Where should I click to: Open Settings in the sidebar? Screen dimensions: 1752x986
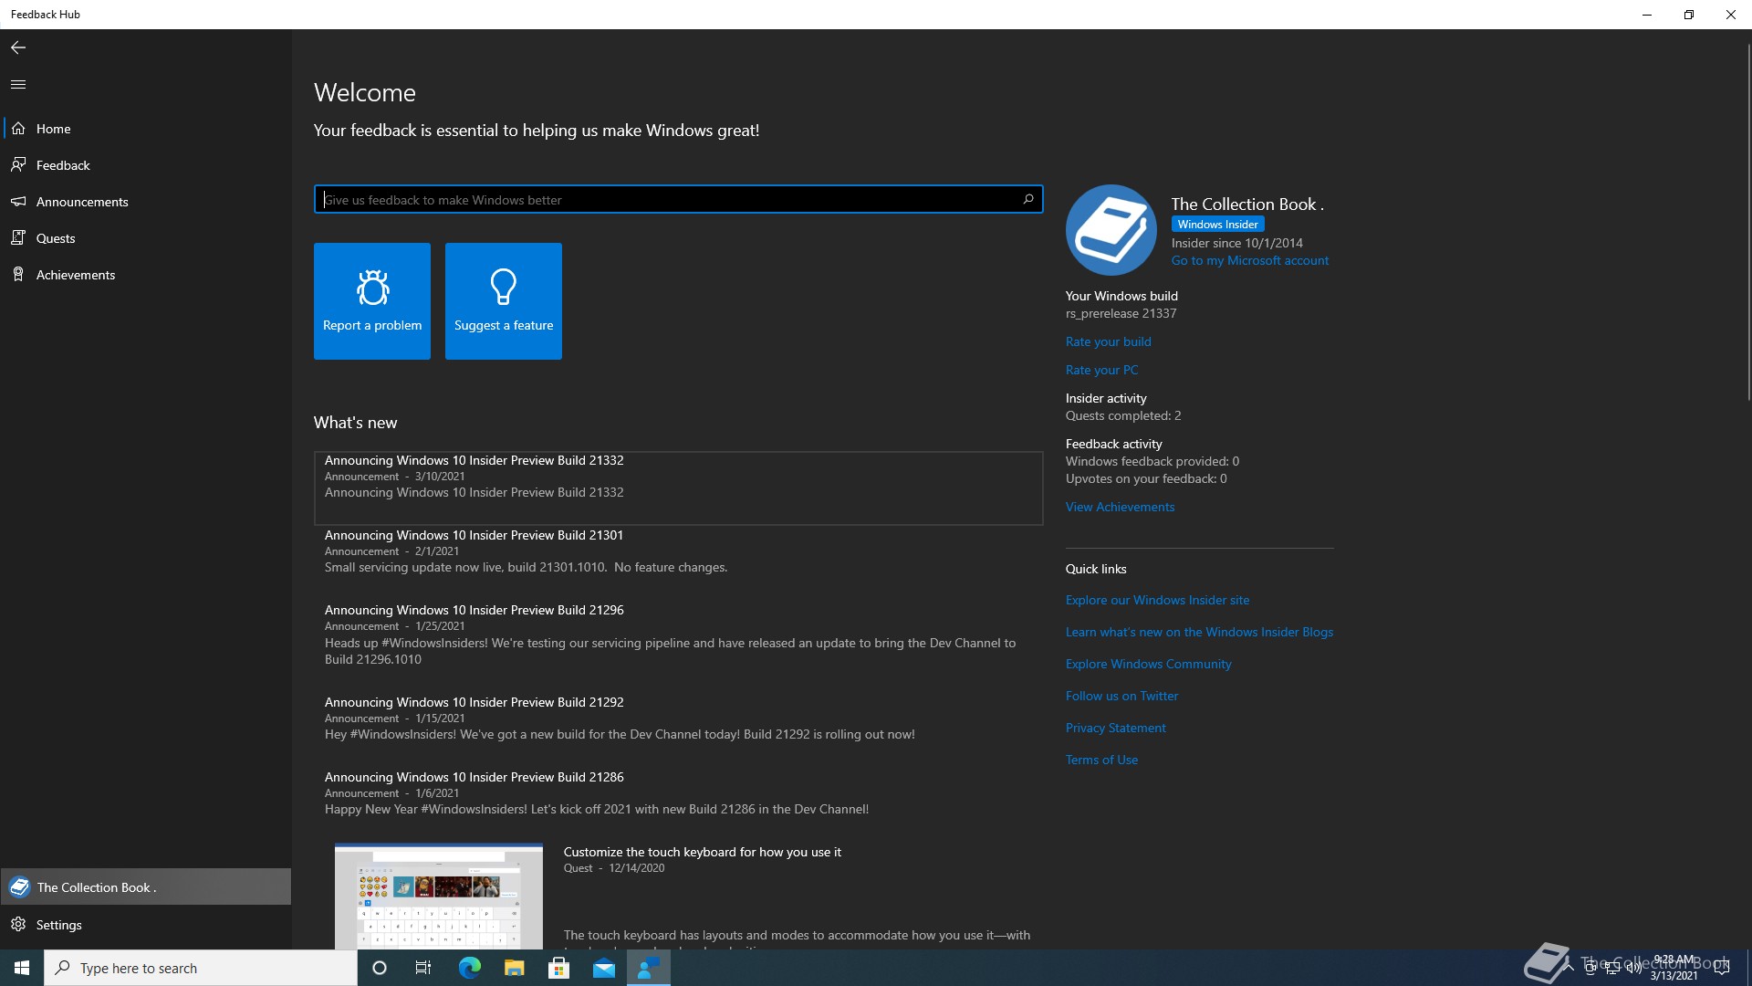[x=146, y=925]
